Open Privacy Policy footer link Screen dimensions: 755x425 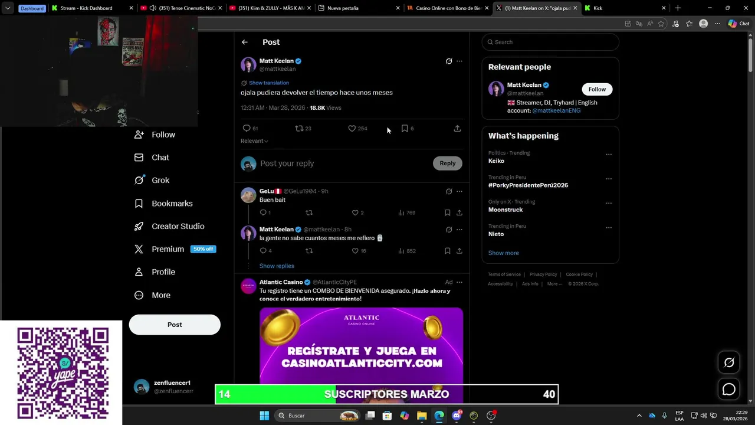tap(543, 274)
